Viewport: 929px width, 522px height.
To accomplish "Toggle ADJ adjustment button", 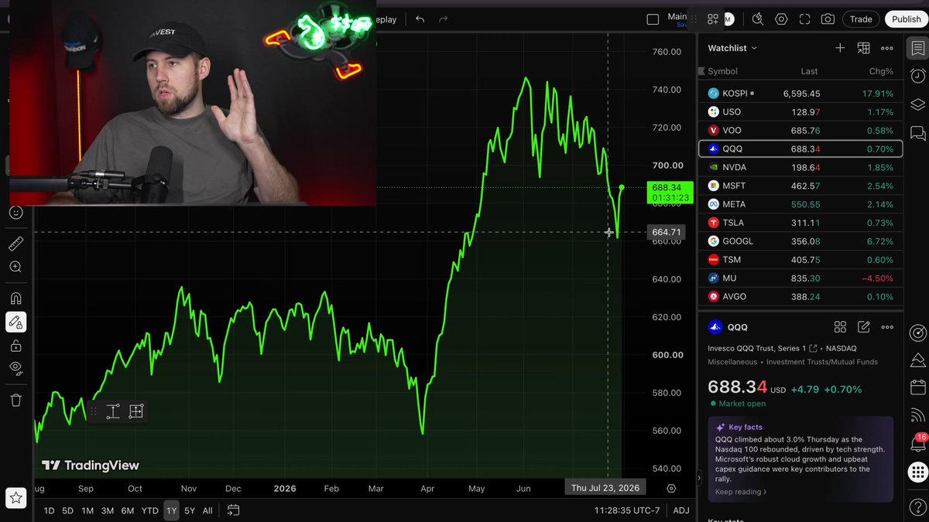I will coord(681,510).
